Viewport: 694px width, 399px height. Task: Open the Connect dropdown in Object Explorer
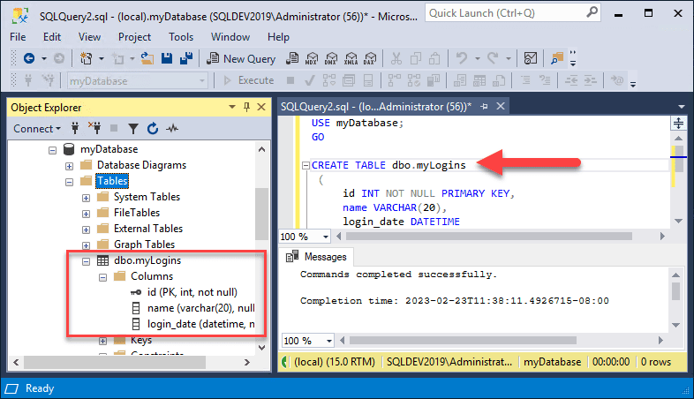pyautogui.click(x=37, y=129)
